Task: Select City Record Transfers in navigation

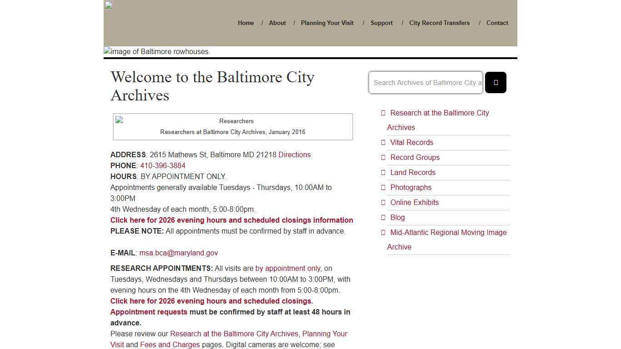Action: point(439,23)
